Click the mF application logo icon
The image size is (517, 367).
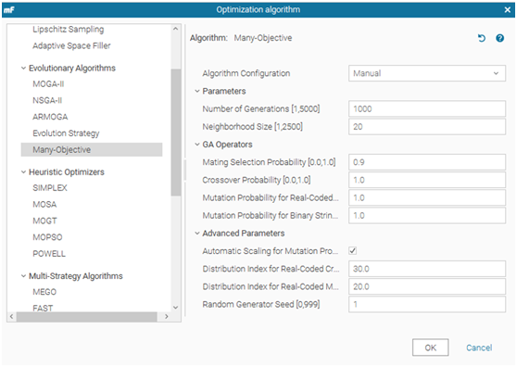click(x=9, y=10)
